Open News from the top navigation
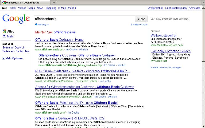This screenshot has height=128, width=205. pyautogui.click(x=40, y=8)
